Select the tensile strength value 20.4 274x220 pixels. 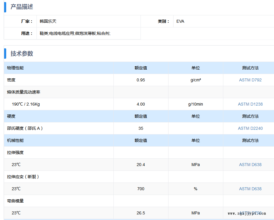click(x=141, y=165)
